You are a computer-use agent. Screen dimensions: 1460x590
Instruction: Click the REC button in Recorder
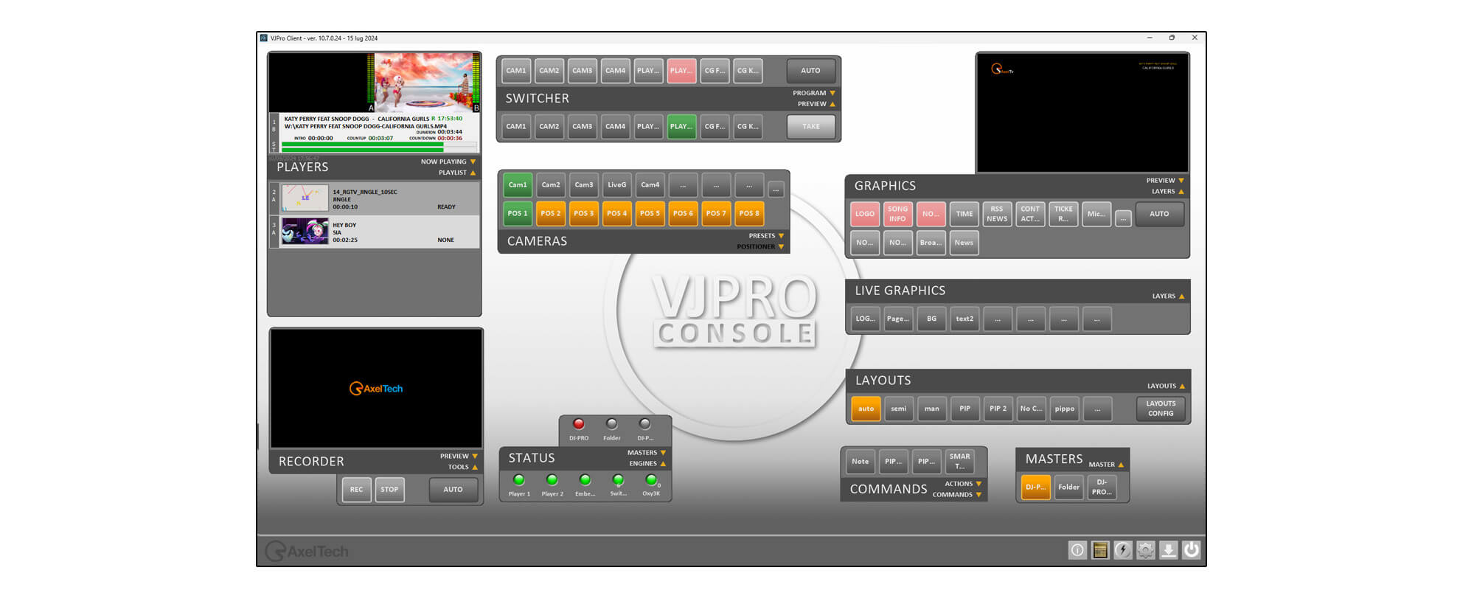coord(356,490)
